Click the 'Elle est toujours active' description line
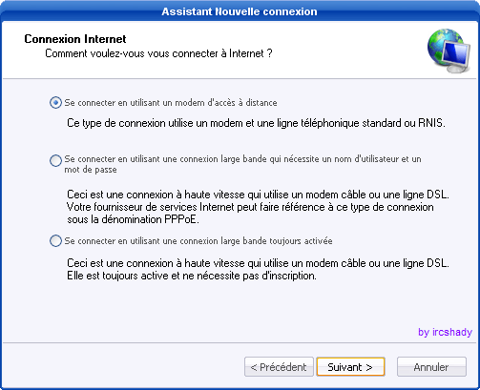This screenshot has width=480, height=390. pyautogui.click(x=192, y=276)
